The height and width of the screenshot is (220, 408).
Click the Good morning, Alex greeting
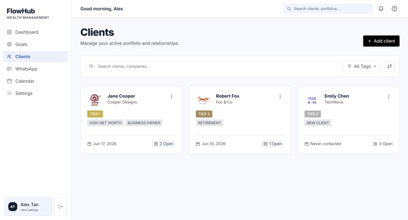(x=102, y=9)
